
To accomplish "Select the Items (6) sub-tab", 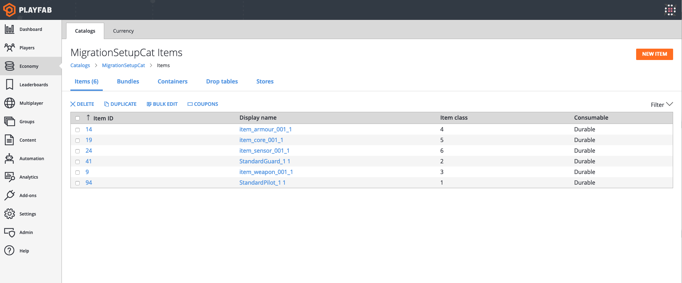I will point(86,82).
